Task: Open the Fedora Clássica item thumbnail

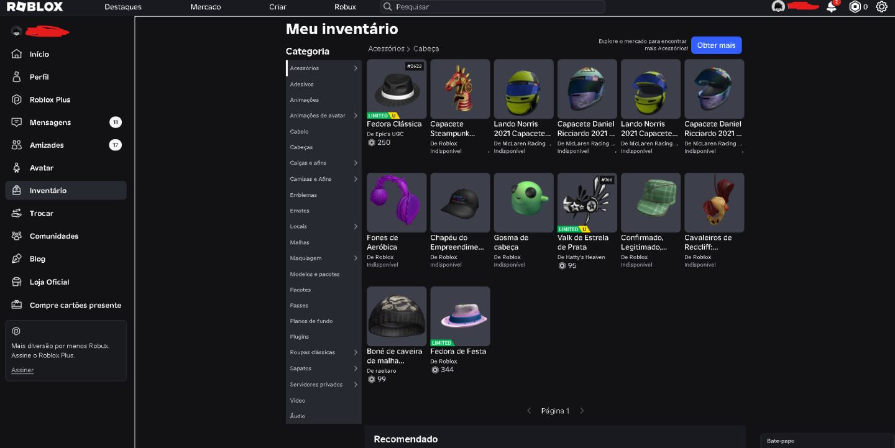Action: coord(397,89)
